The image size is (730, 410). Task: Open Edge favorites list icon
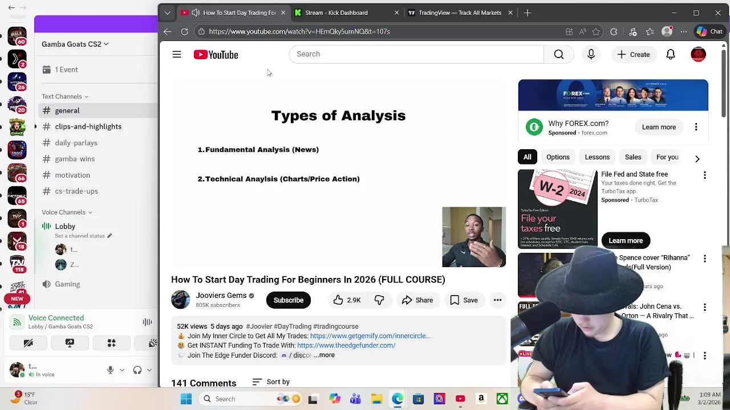(650, 32)
